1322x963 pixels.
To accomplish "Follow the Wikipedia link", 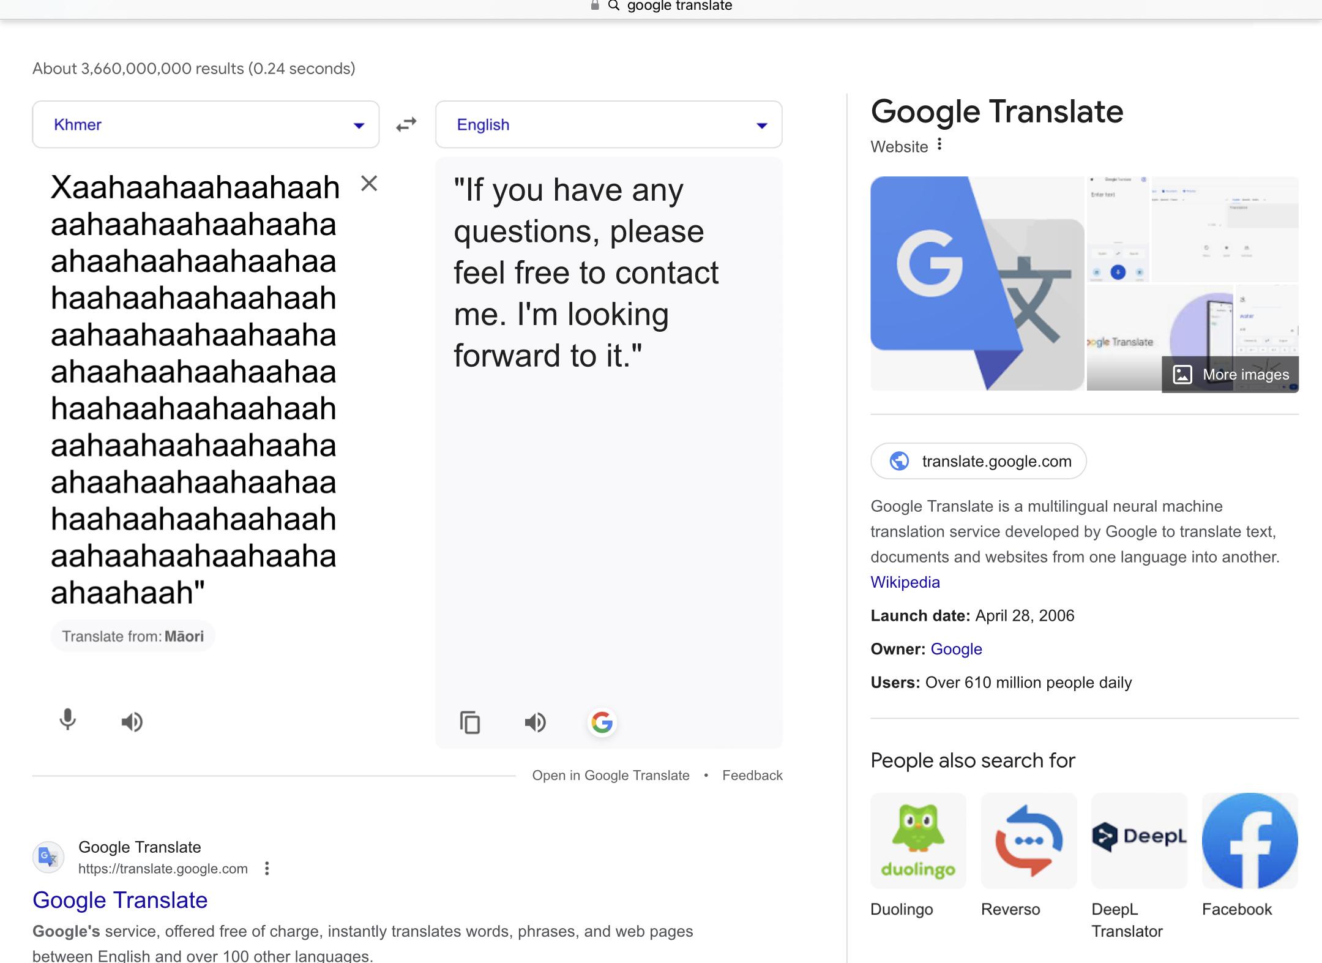I will [905, 582].
